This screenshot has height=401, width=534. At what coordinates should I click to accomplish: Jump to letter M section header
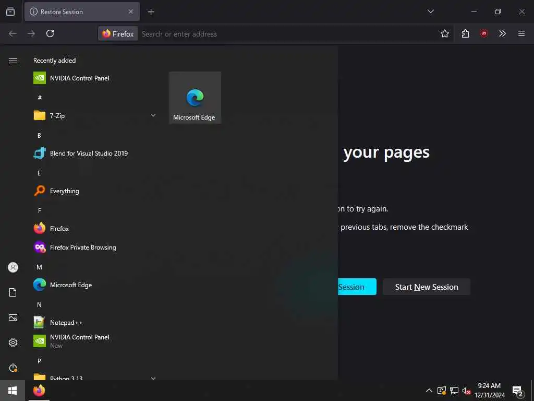[x=39, y=267]
